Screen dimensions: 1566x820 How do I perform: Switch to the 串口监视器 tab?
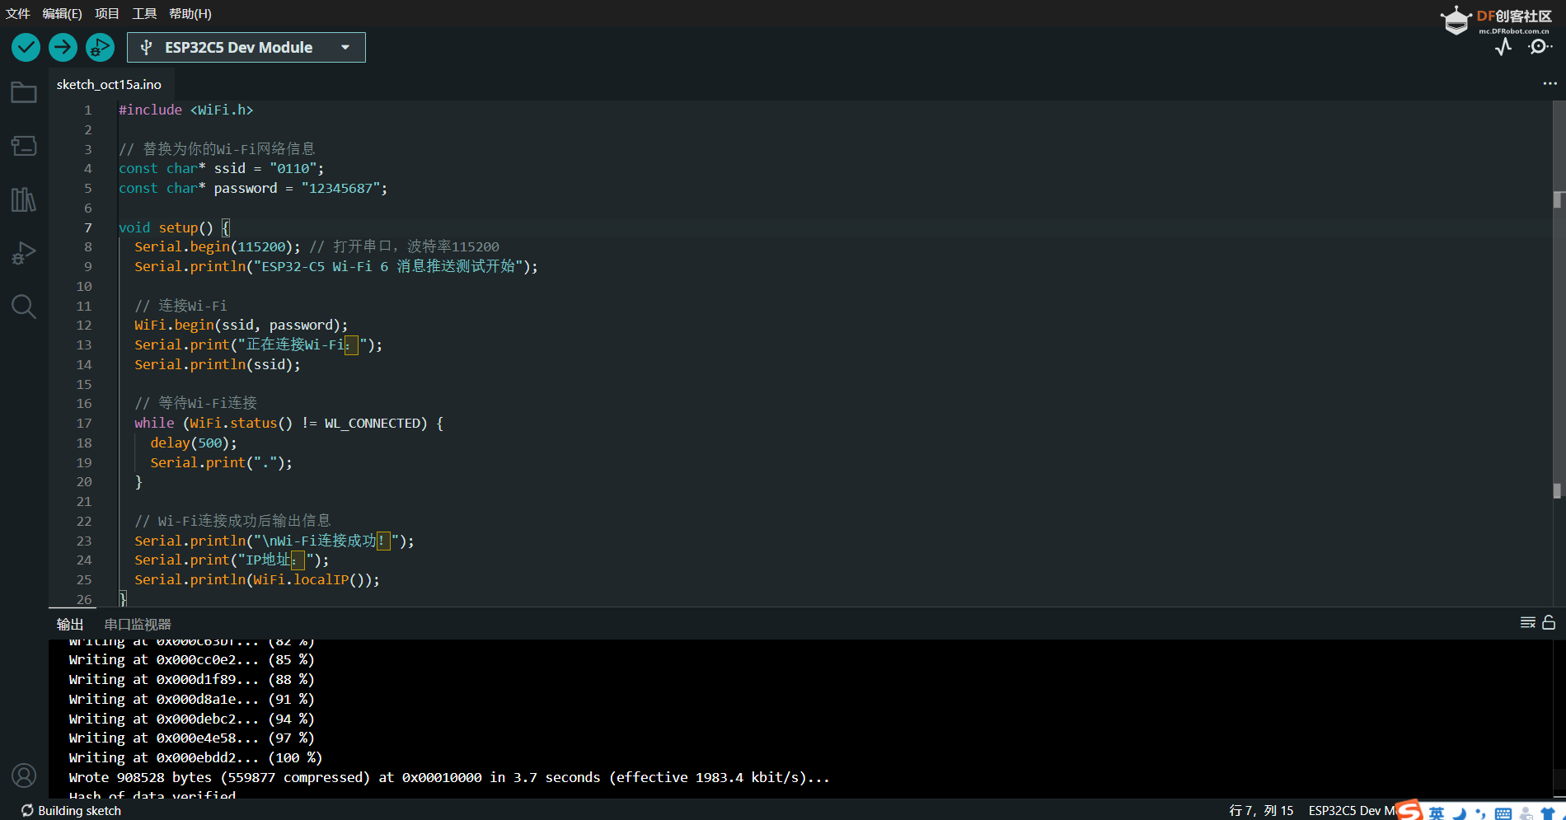pyautogui.click(x=138, y=625)
